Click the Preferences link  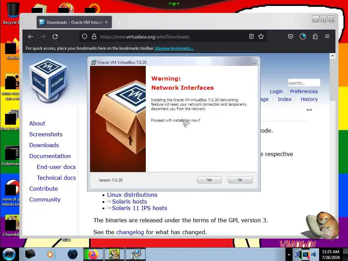(304, 91)
